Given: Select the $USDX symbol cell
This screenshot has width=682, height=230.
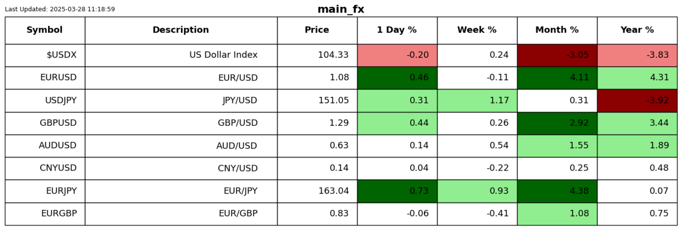Looking at the screenshot, I should tap(45, 55).
